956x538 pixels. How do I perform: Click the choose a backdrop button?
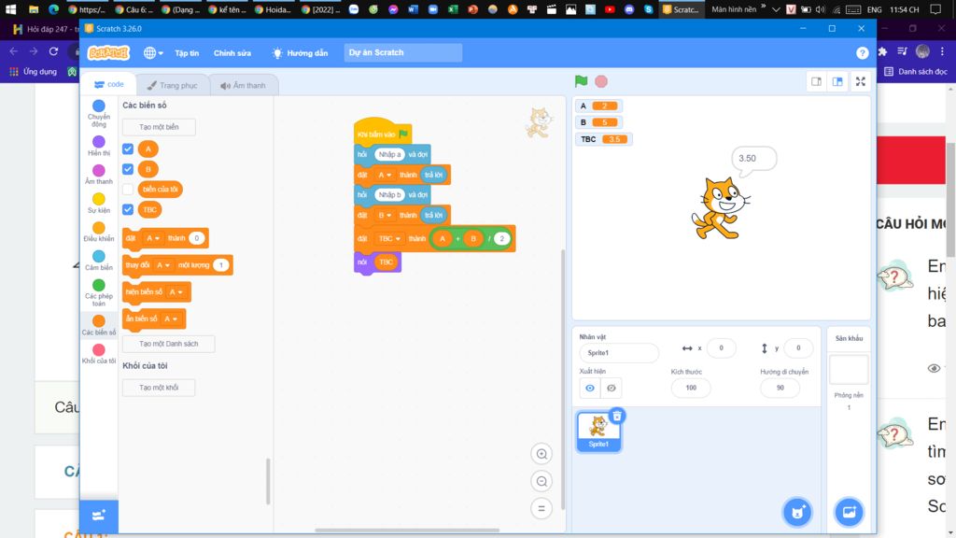(849, 513)
